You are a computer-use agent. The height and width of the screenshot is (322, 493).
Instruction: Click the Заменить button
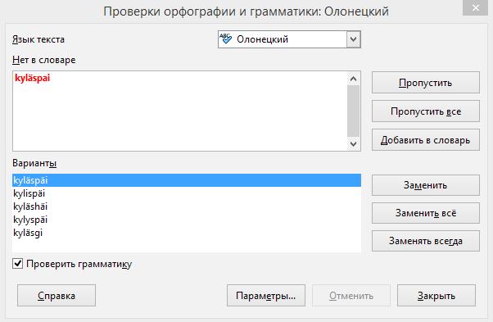[x=426, y=185]
